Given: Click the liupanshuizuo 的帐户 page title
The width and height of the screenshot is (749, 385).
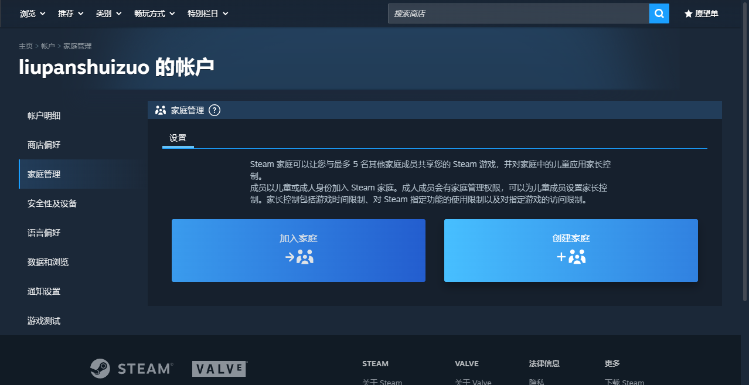Looking at the screenshot, I should pos(117,67).
